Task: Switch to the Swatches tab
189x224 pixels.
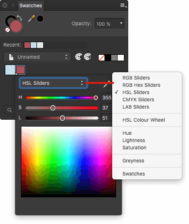Action: coord(31,5)
